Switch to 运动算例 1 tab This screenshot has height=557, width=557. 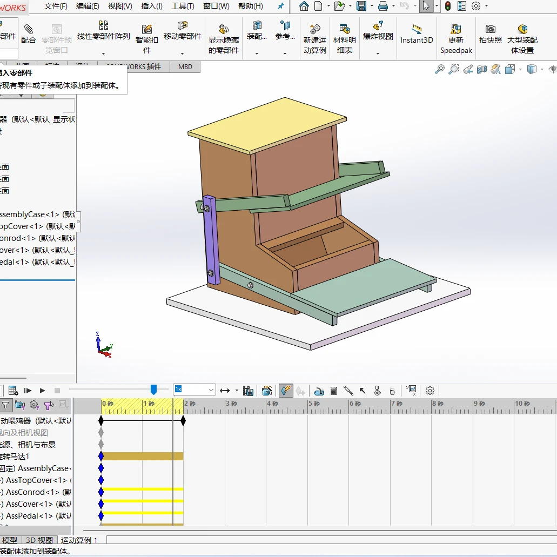[79, 540]
